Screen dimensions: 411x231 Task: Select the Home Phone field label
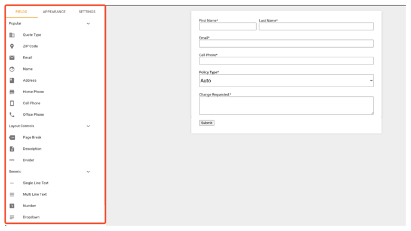point(33,92)
